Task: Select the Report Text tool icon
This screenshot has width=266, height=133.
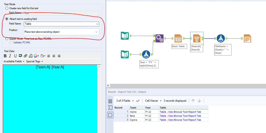Action: [x=197, y=38]
